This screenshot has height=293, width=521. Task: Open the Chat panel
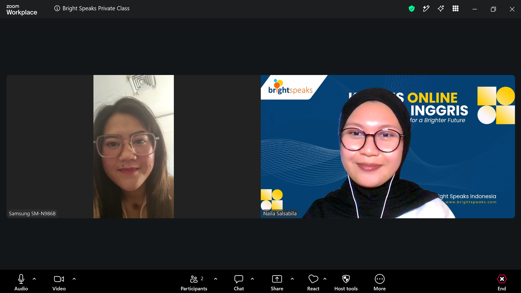pyautogui.click(x=239, y=282)
